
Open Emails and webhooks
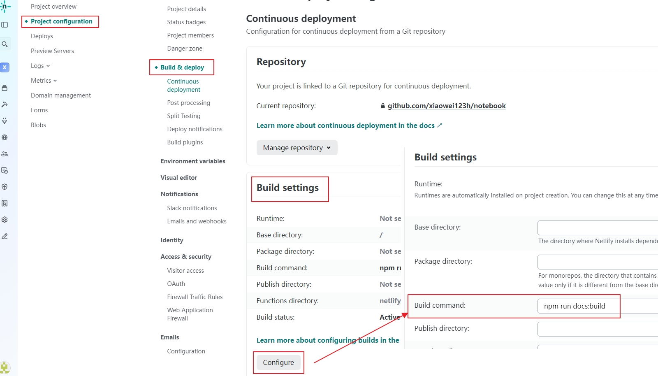click(x=197, y=221)
